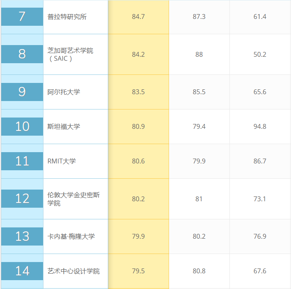Click rank number 14

[x=22, y=271]
